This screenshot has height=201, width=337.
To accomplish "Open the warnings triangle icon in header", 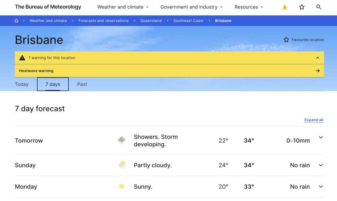I will point(285,7).
